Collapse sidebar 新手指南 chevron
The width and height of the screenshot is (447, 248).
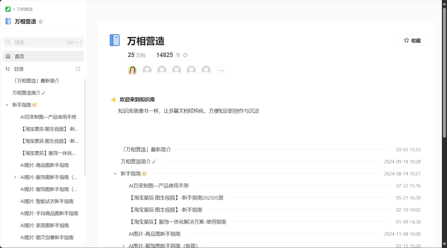click(x=7, y=105)
